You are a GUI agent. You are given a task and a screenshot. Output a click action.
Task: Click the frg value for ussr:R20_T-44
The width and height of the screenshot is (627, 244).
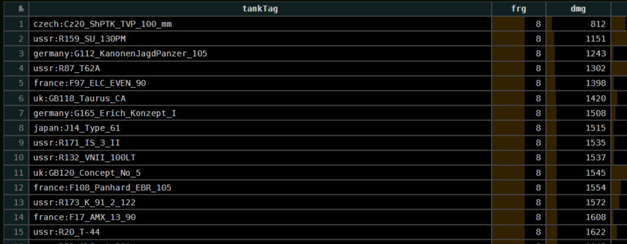click(538, 232)
